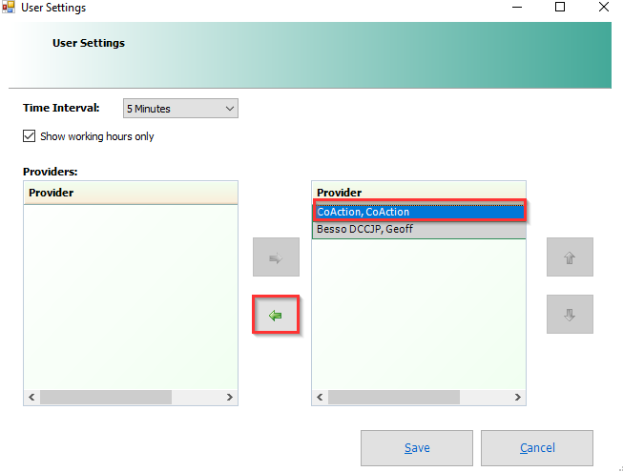Image resolution: width=623 pixels, height=472 pixels.
Task: Click the Cancel button
Action: pos(537,448)
